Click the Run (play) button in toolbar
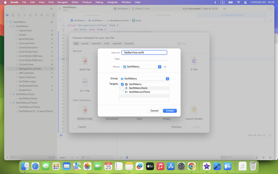Screen dimensions: 278x174 pos(52,9)
